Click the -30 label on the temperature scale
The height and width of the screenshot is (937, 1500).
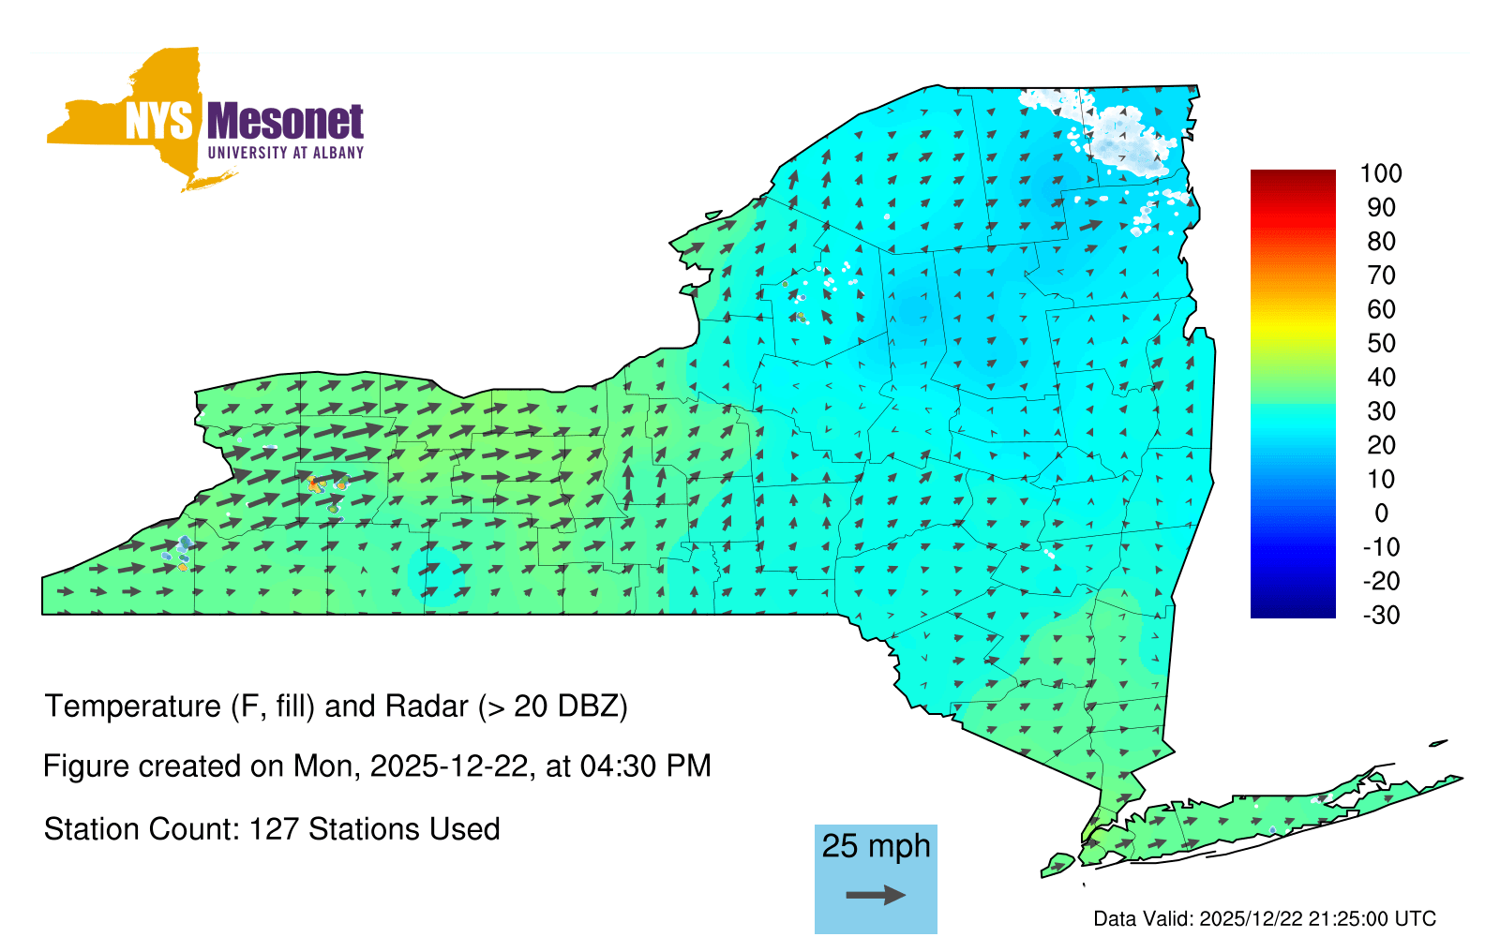pyautogui.click(x=1380, y=615)
